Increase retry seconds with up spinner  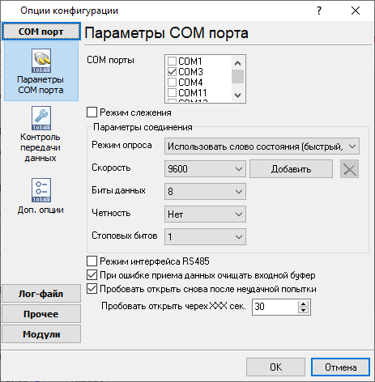tap(304, 303)
